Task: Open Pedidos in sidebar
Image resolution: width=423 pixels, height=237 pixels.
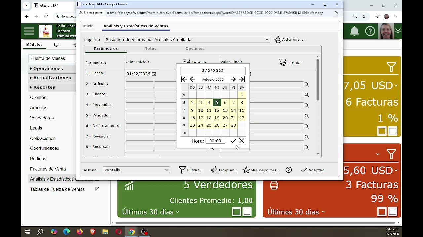Action: click(x=38, y=159)
